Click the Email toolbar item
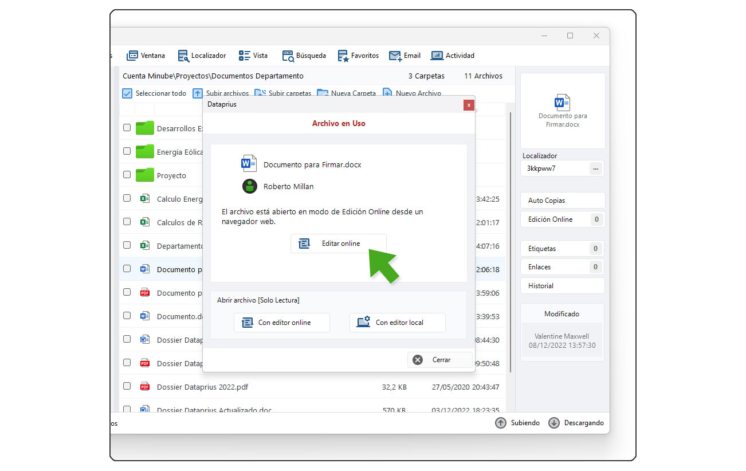746x471 pixels. (405, 56)
